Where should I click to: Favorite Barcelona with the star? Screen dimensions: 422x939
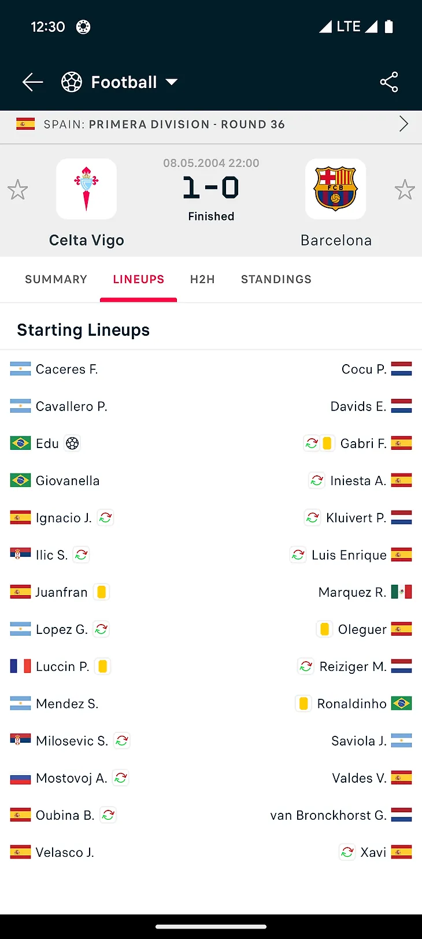[405, 190]
